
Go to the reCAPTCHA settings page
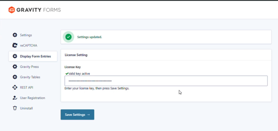pyautogui.click(x=28, y=45)
